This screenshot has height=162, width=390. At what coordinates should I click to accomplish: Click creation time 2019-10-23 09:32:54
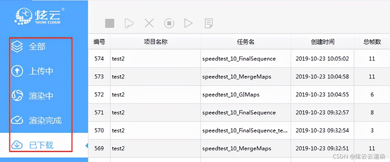pos(322,130)
